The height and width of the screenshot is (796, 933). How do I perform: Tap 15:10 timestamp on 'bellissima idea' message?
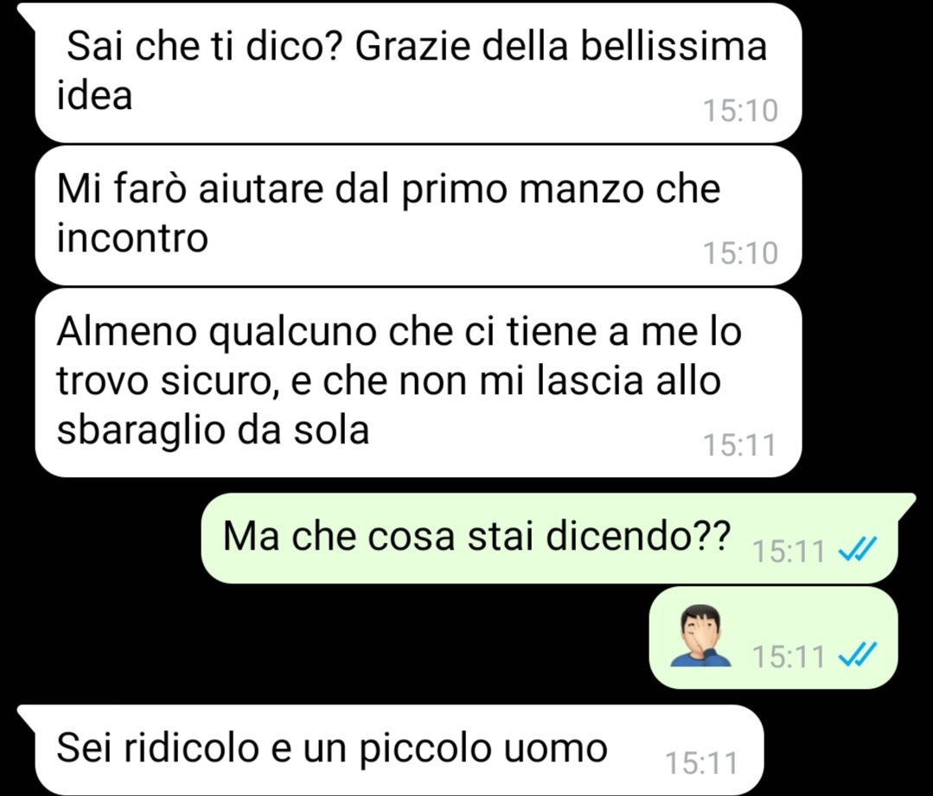(x=740, y=111)
